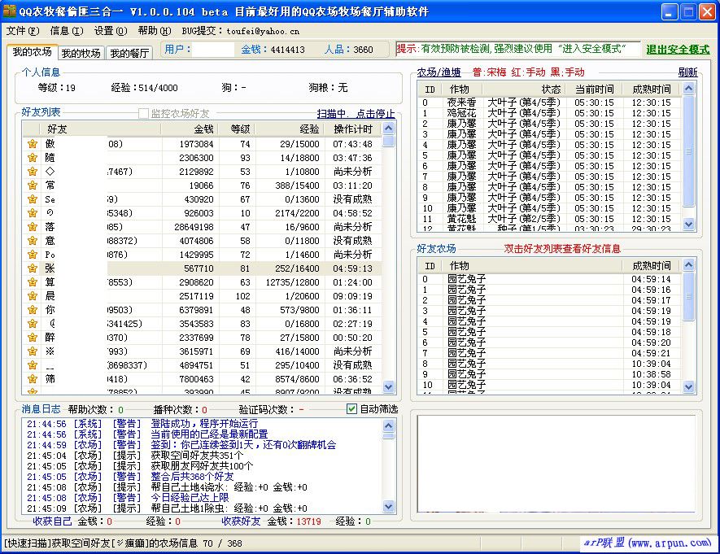
Task: Click star icon in the 2517119 row
Action: point(33,296)
